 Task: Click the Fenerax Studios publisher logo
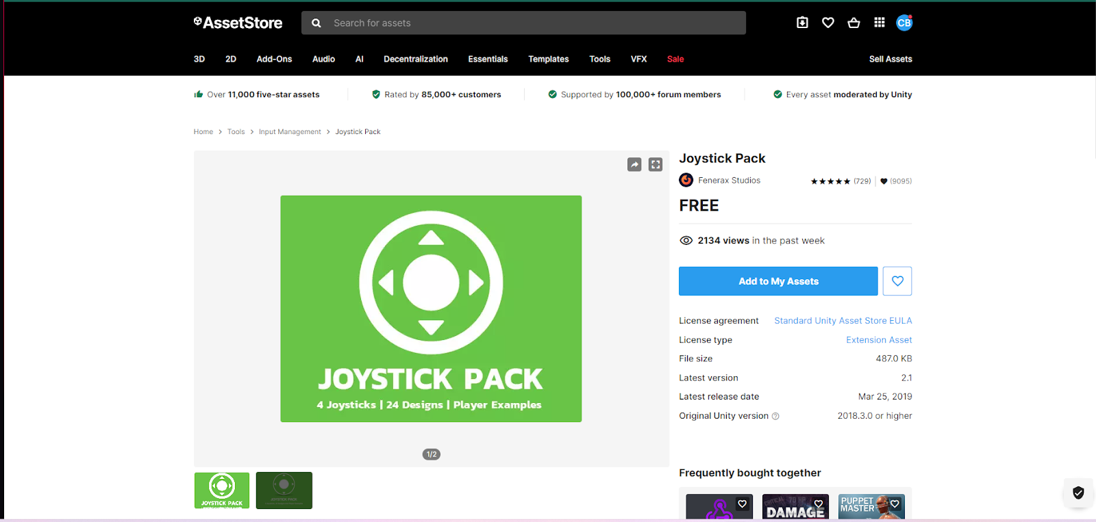click(x=686, y=180)
